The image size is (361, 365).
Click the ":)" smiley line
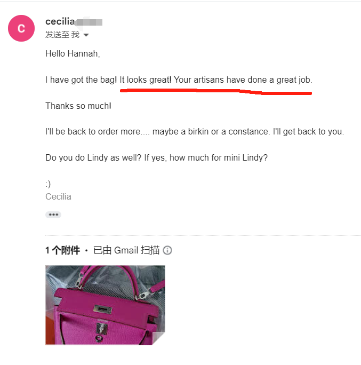(48, 184)
